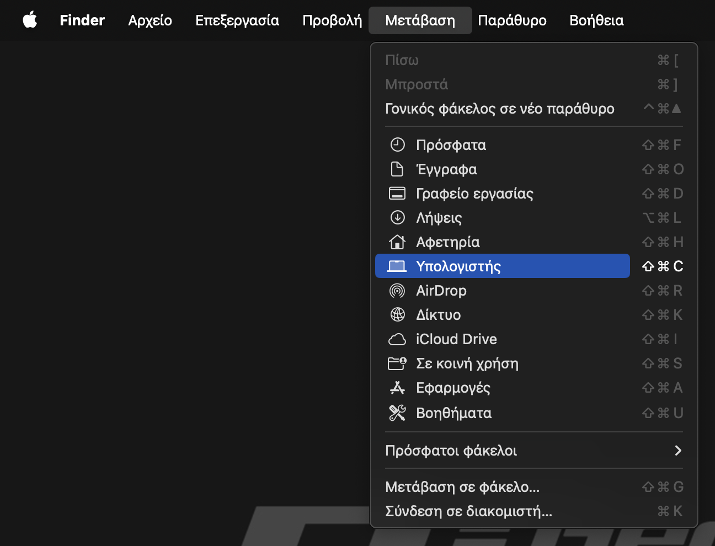Click the Δίκτυο globe icon
This screenshot has height=546, width=715.
click(397, 315)
